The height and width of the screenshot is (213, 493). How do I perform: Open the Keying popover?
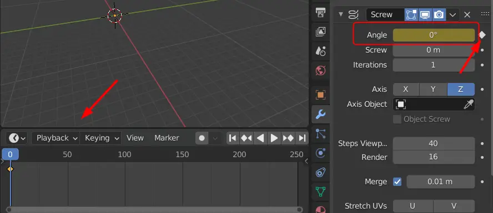(x=100, y=138)
